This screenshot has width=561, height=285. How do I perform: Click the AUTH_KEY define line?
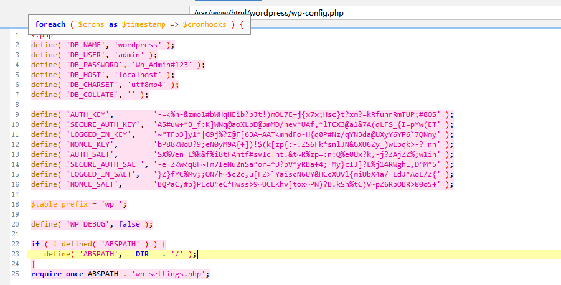pyautogui.click(x=242, y=114)
